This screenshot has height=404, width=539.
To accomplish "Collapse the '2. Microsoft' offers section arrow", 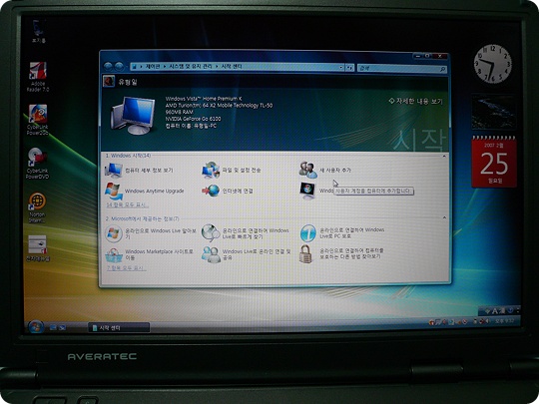I will coord(444,217).
